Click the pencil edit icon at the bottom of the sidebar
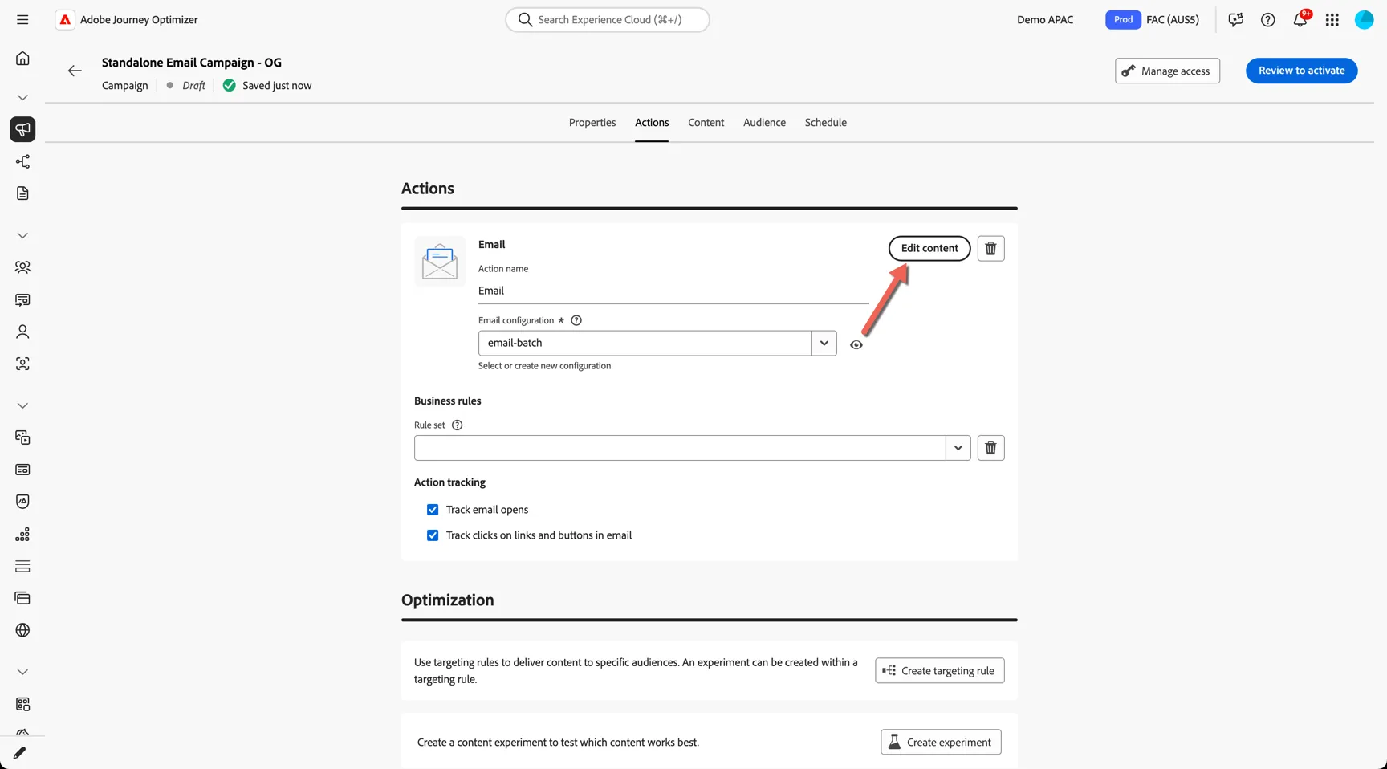The width and height of the screenshot is (1387, 769). [x=19, y=753]
